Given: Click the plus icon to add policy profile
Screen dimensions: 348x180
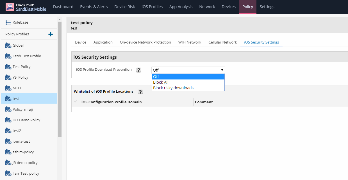Looking at the screenshot, I should click(51, 34).
